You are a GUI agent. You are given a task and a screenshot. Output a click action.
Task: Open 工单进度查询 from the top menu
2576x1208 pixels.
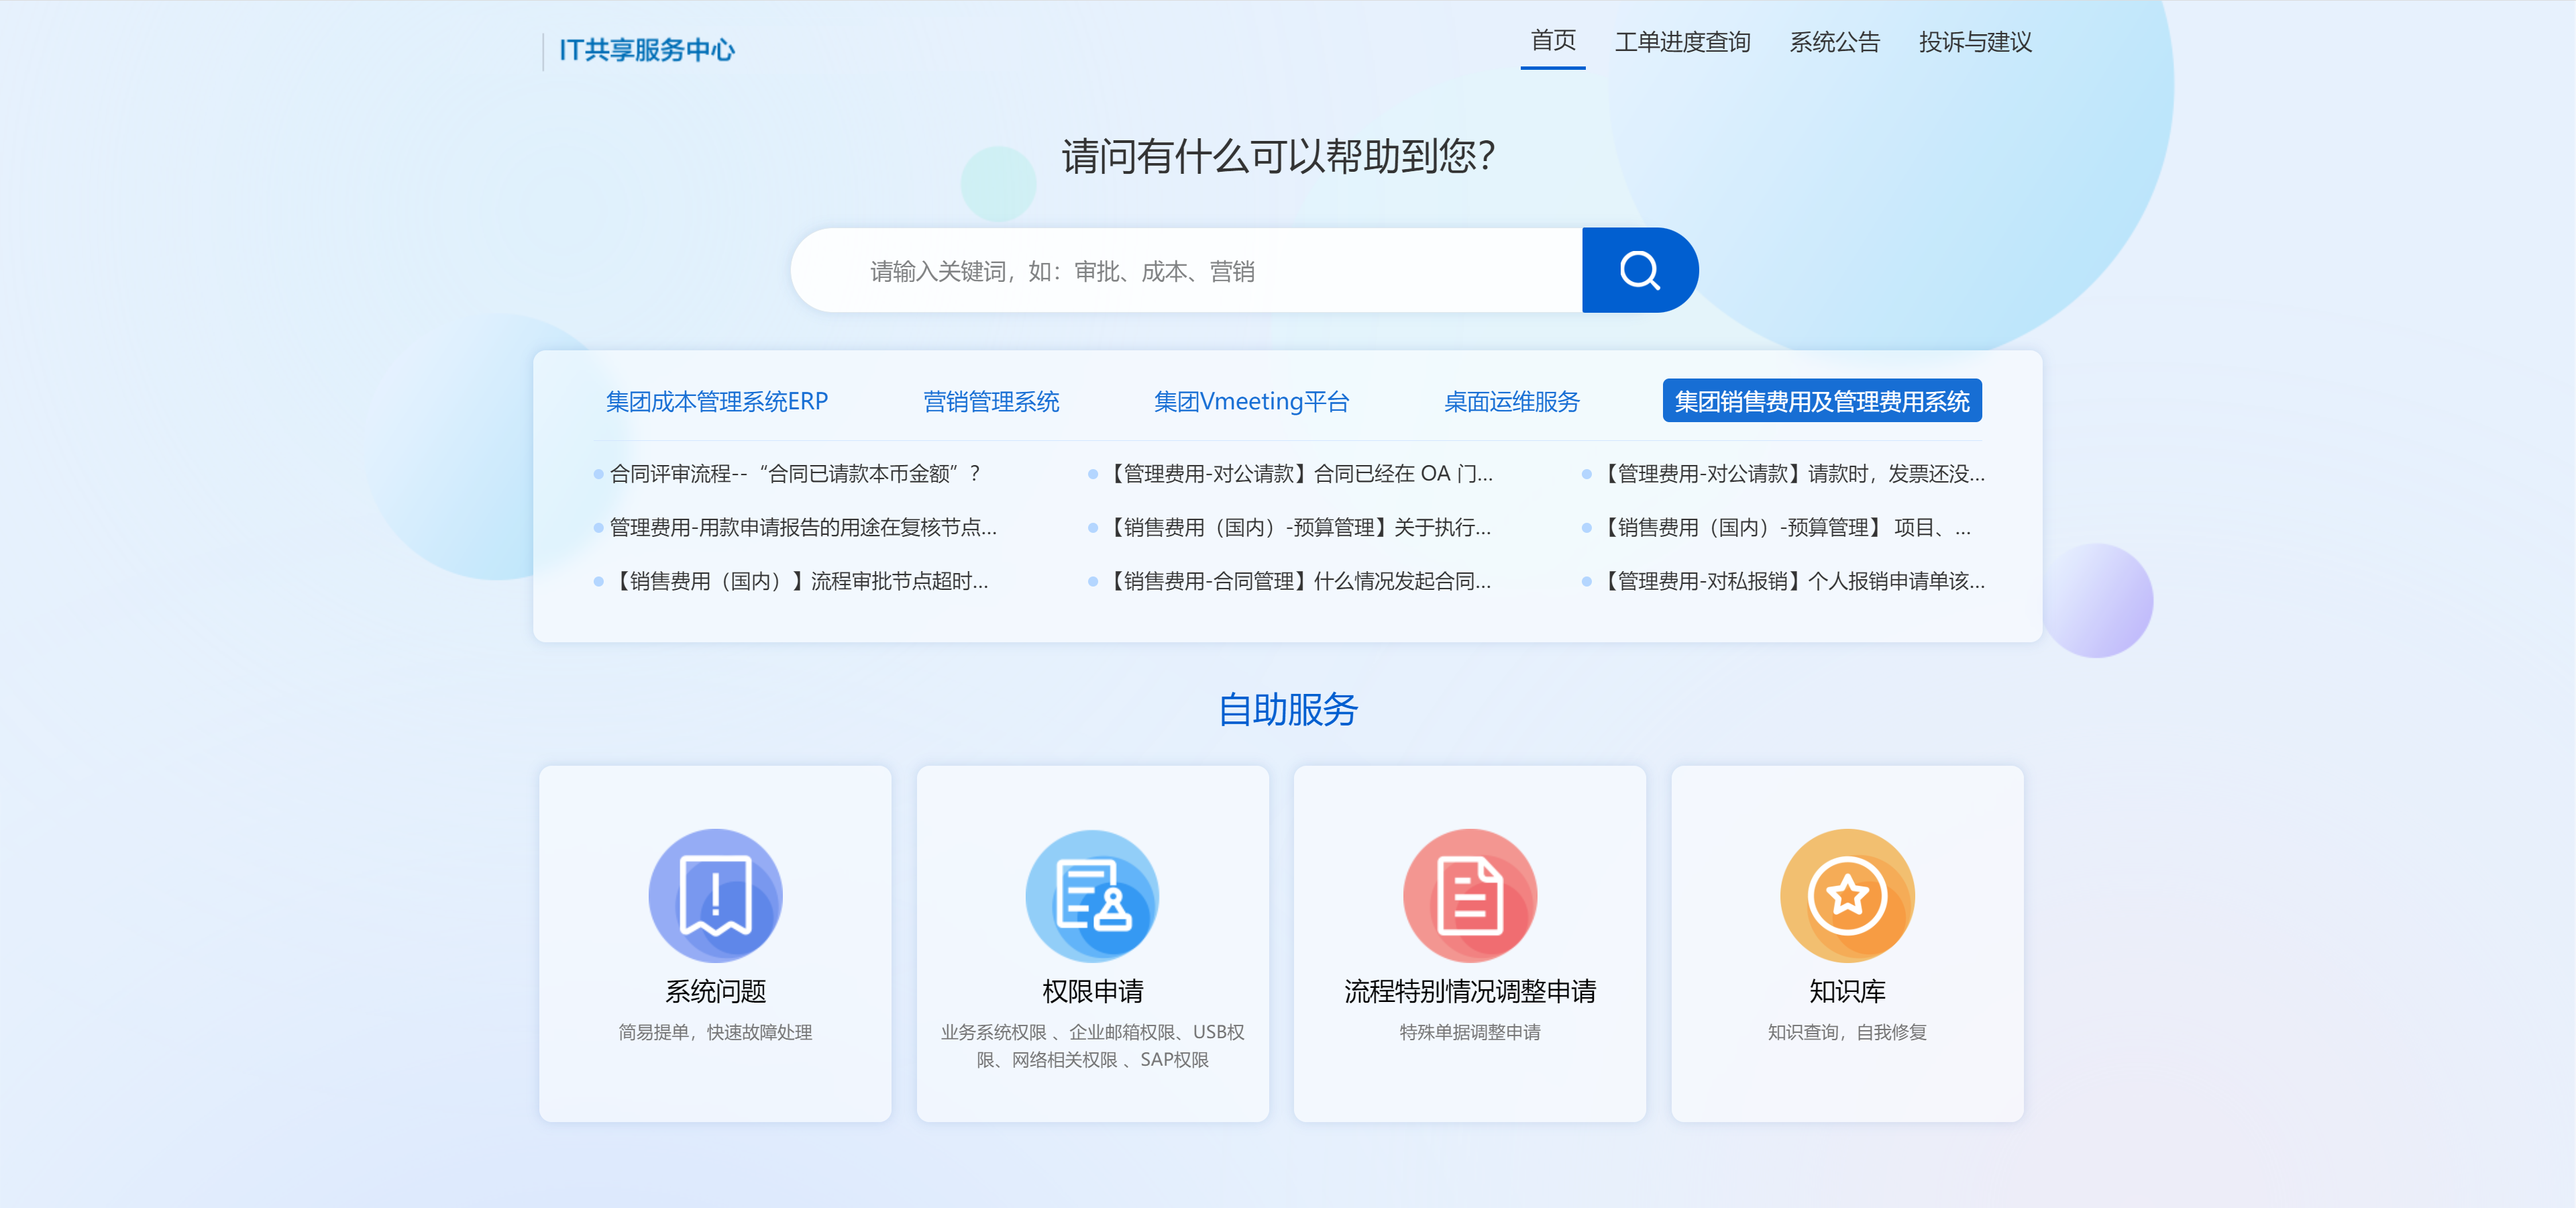[x=1684, y=43]
